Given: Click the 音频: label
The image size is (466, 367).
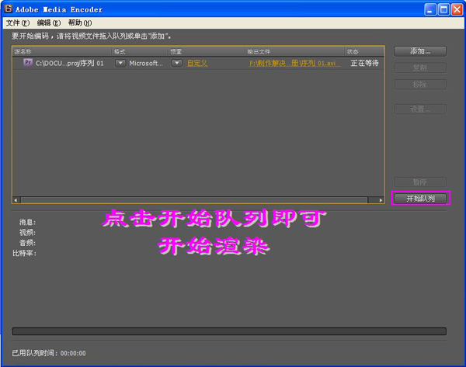Looking at the screenshot, I should pyautogui.click(x=27, y=243).
